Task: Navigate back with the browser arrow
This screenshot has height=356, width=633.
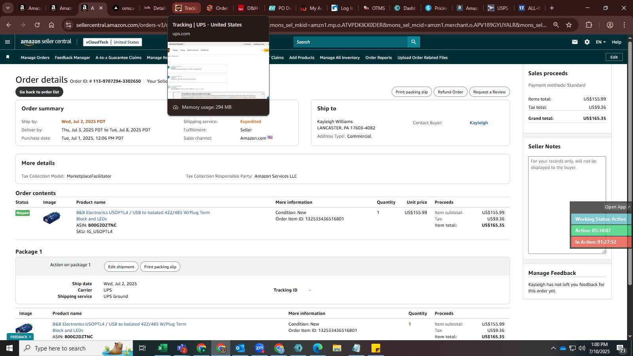Action: 9,25
